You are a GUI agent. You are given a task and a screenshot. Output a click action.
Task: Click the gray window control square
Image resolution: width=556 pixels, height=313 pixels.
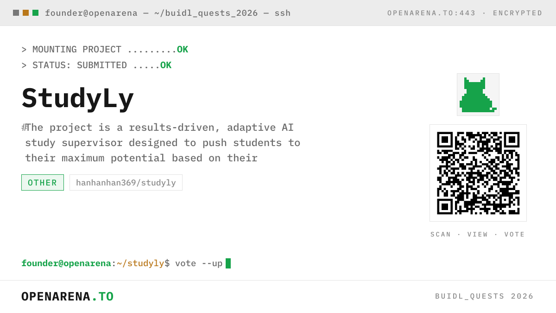(16, 13)
